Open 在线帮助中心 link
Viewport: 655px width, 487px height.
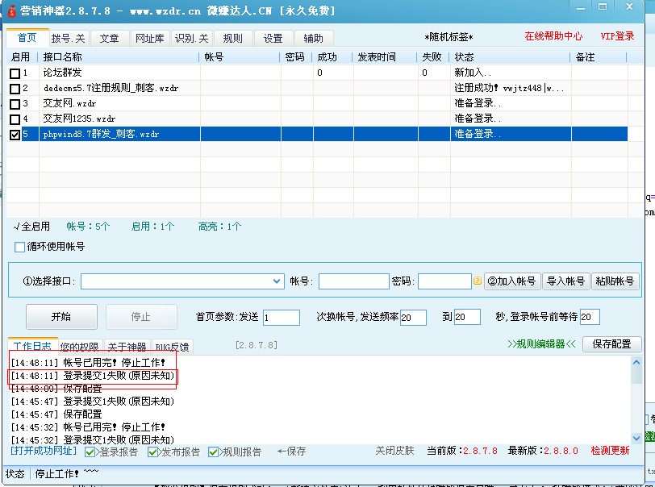(553, 37)
